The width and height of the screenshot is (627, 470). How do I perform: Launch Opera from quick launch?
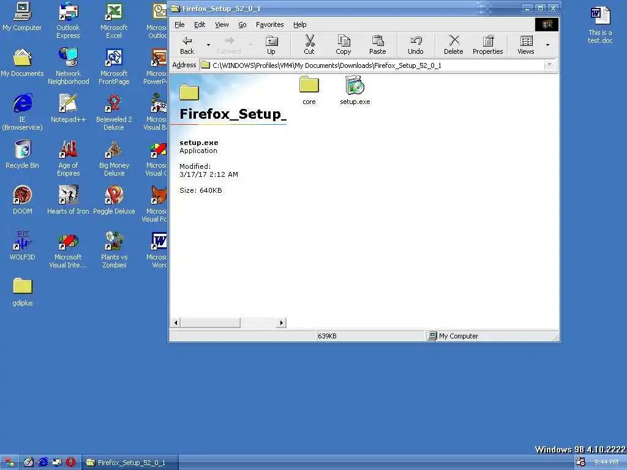pyautogui.click(x=71, y=463)
